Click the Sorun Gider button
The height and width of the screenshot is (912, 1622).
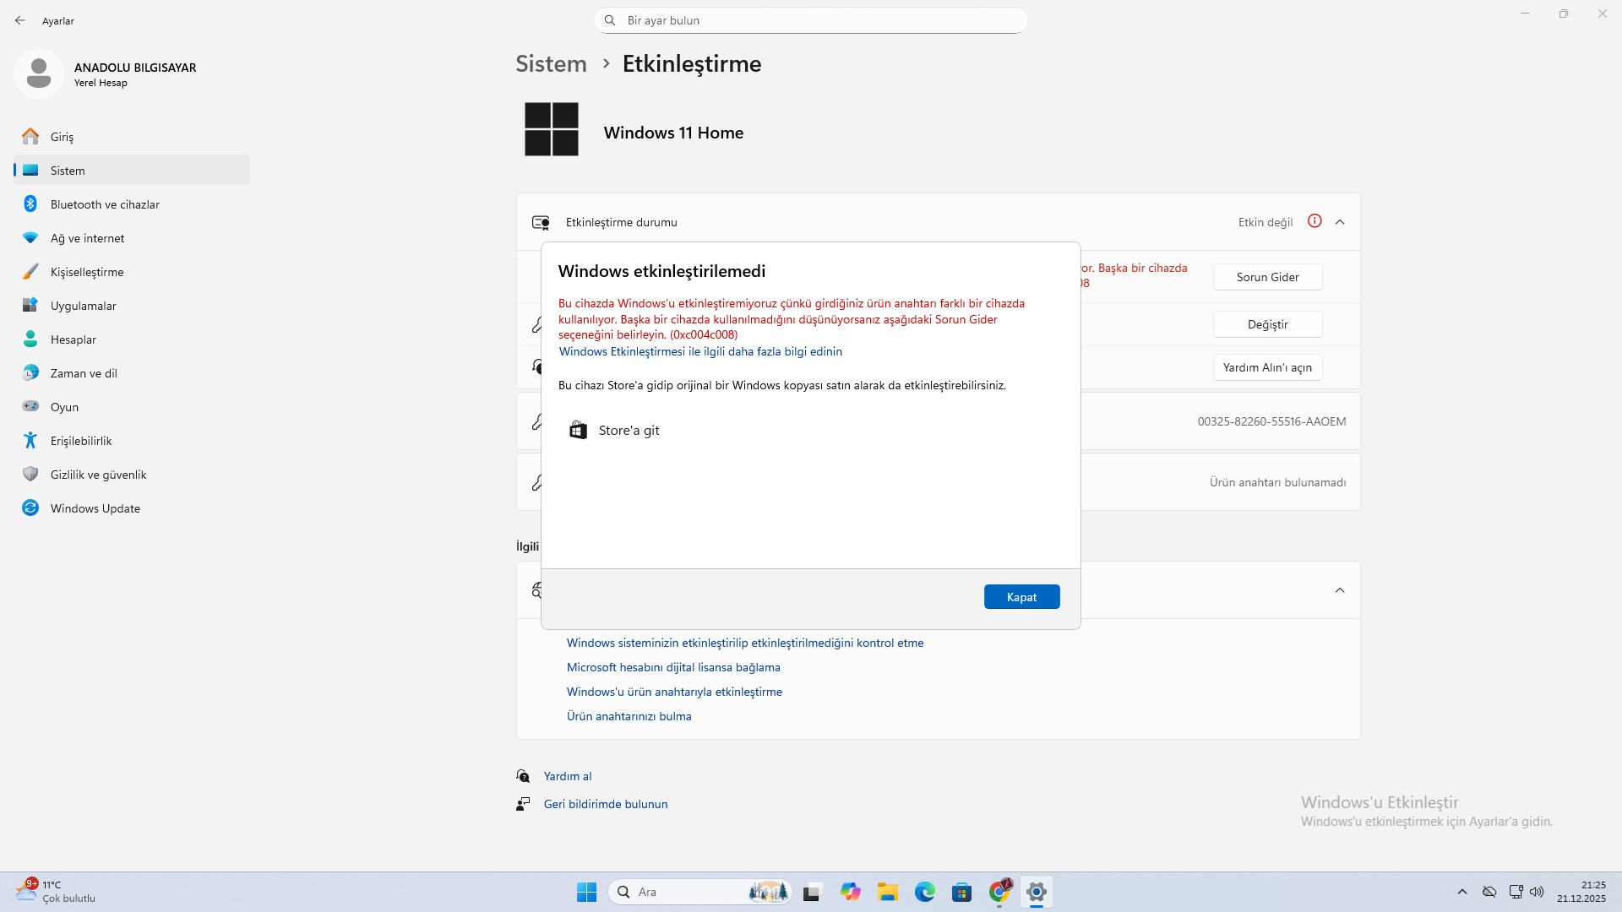point(1267,277)
